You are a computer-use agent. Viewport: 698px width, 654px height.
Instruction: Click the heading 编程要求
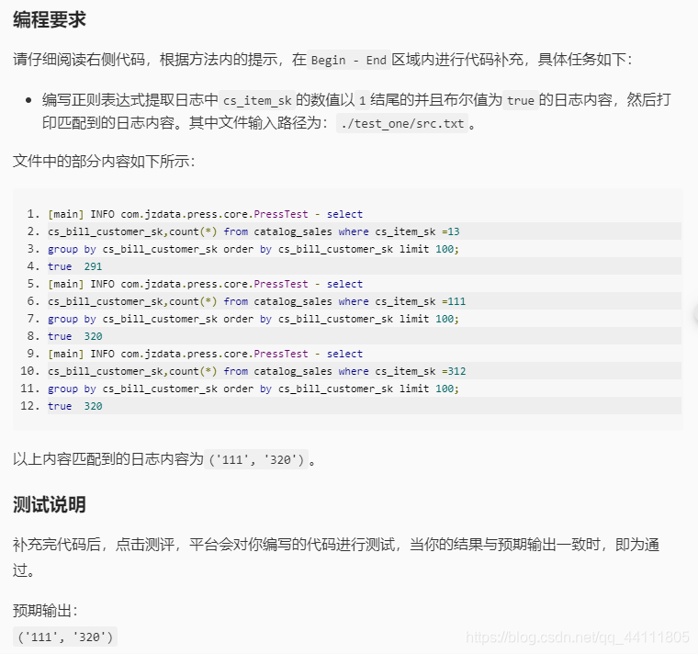(x=50, y=20)
